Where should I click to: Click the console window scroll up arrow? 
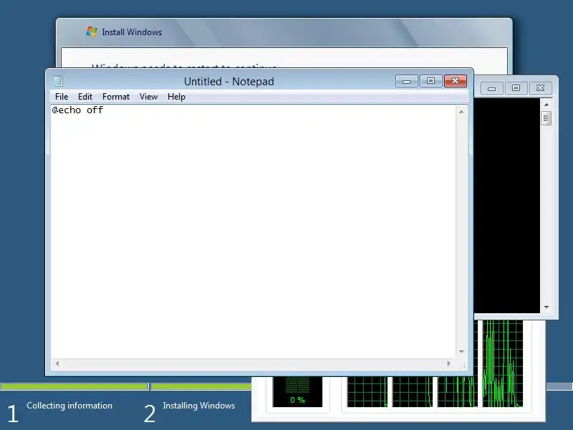click(546, 105)
